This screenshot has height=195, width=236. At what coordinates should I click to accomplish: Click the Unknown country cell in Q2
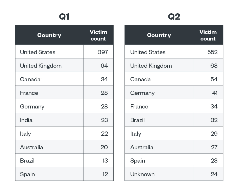click(142, 174)
